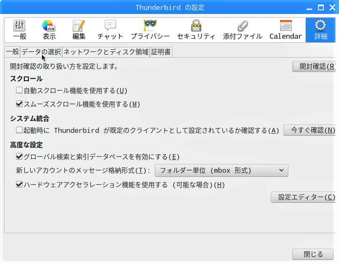Open message store type dropdown (mbox 形式)
This screenshot has height=264, width=339.
221,171
